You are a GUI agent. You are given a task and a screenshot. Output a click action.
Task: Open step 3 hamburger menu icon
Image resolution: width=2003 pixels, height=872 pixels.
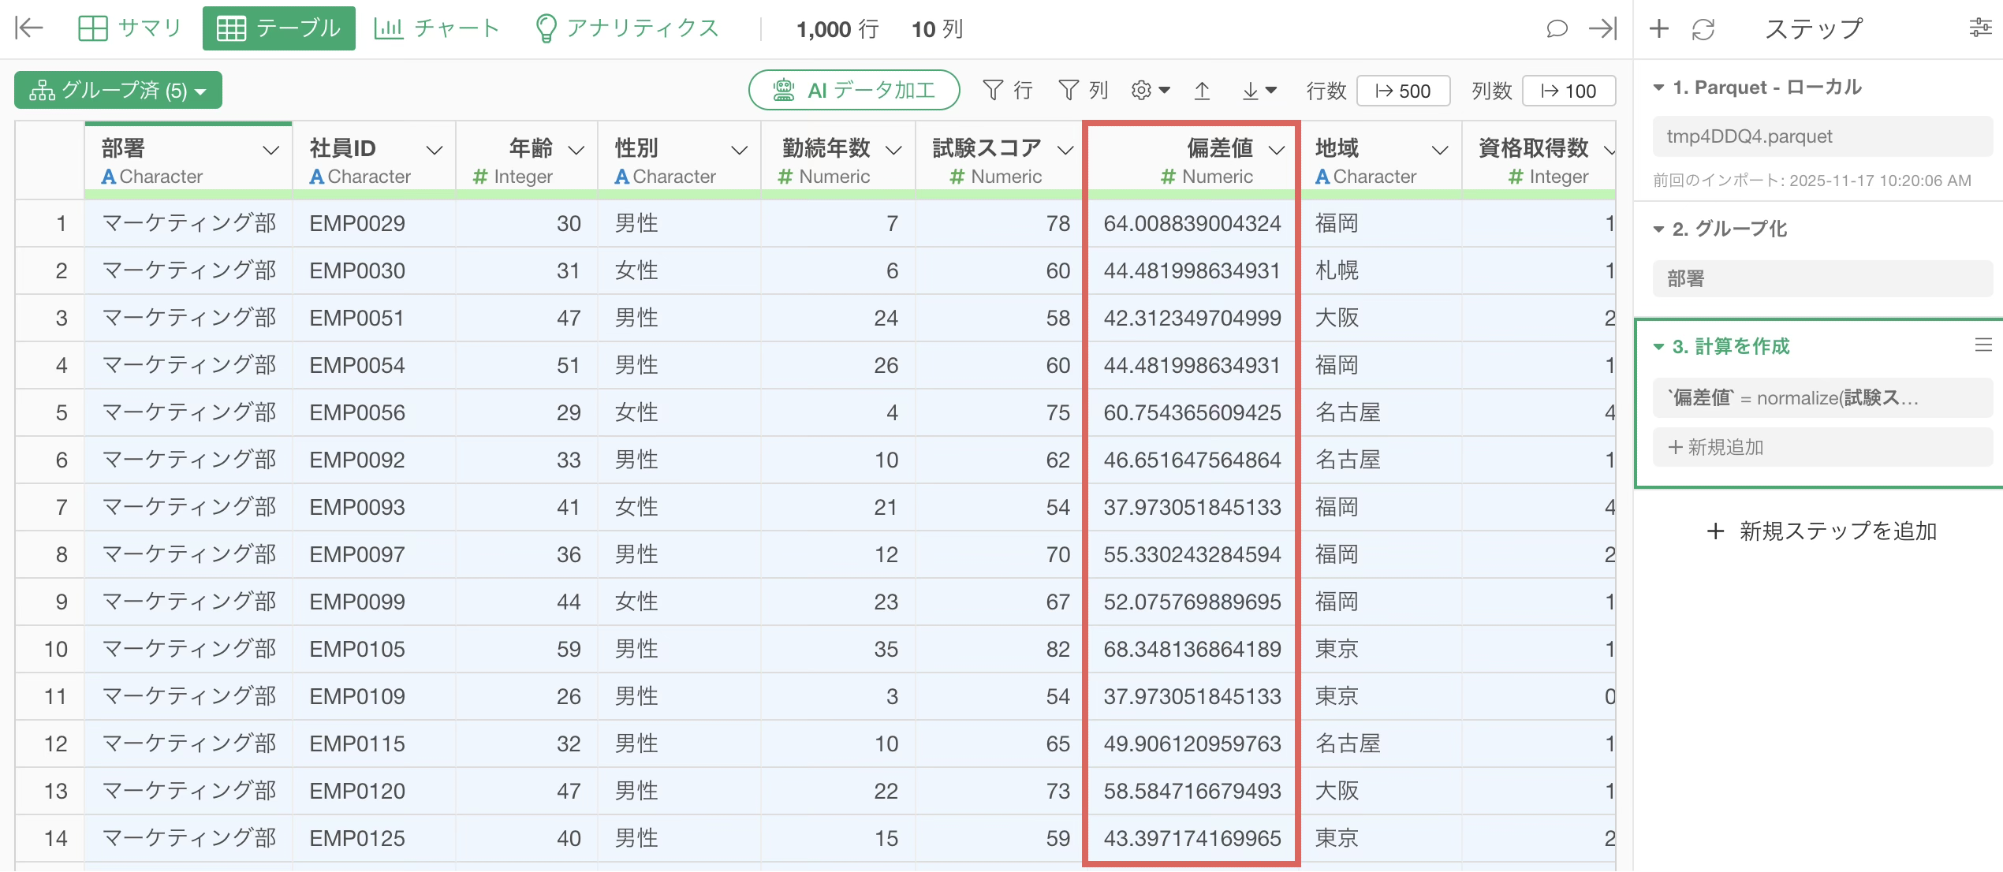pos(1982,345)
